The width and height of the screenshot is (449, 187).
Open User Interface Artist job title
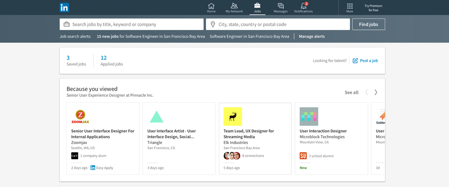(x=172, y=134)
